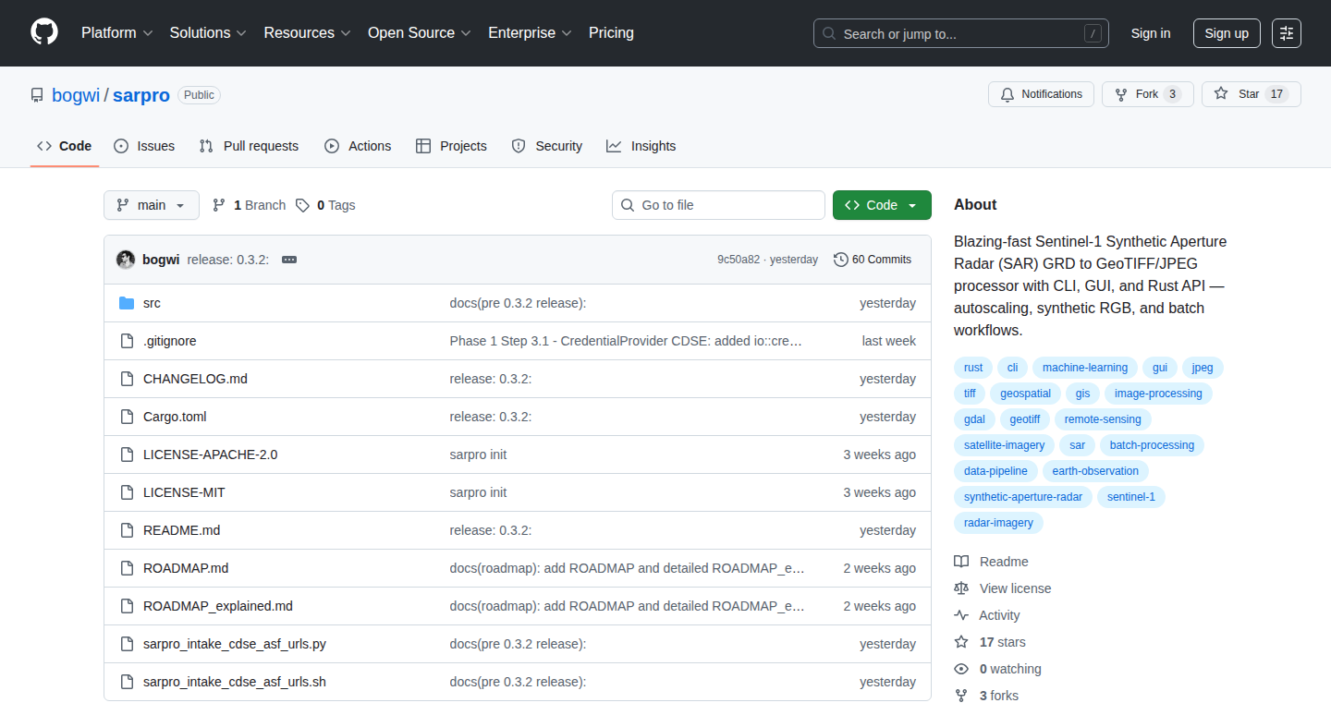The width and height of the screenshot is (1331, 703).
Task: Open the radar-imagery topic tag
Action: [x=998, y=523]
